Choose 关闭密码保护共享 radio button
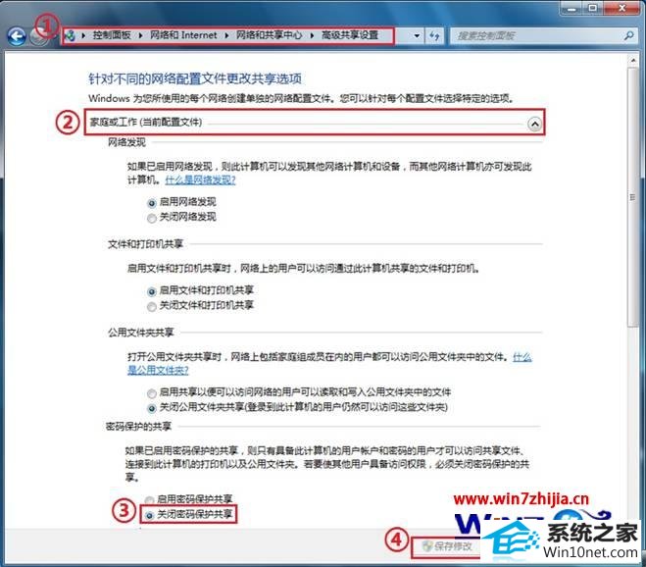The height and width of the screenshot is (567, 646). click(x=151, y=514)
